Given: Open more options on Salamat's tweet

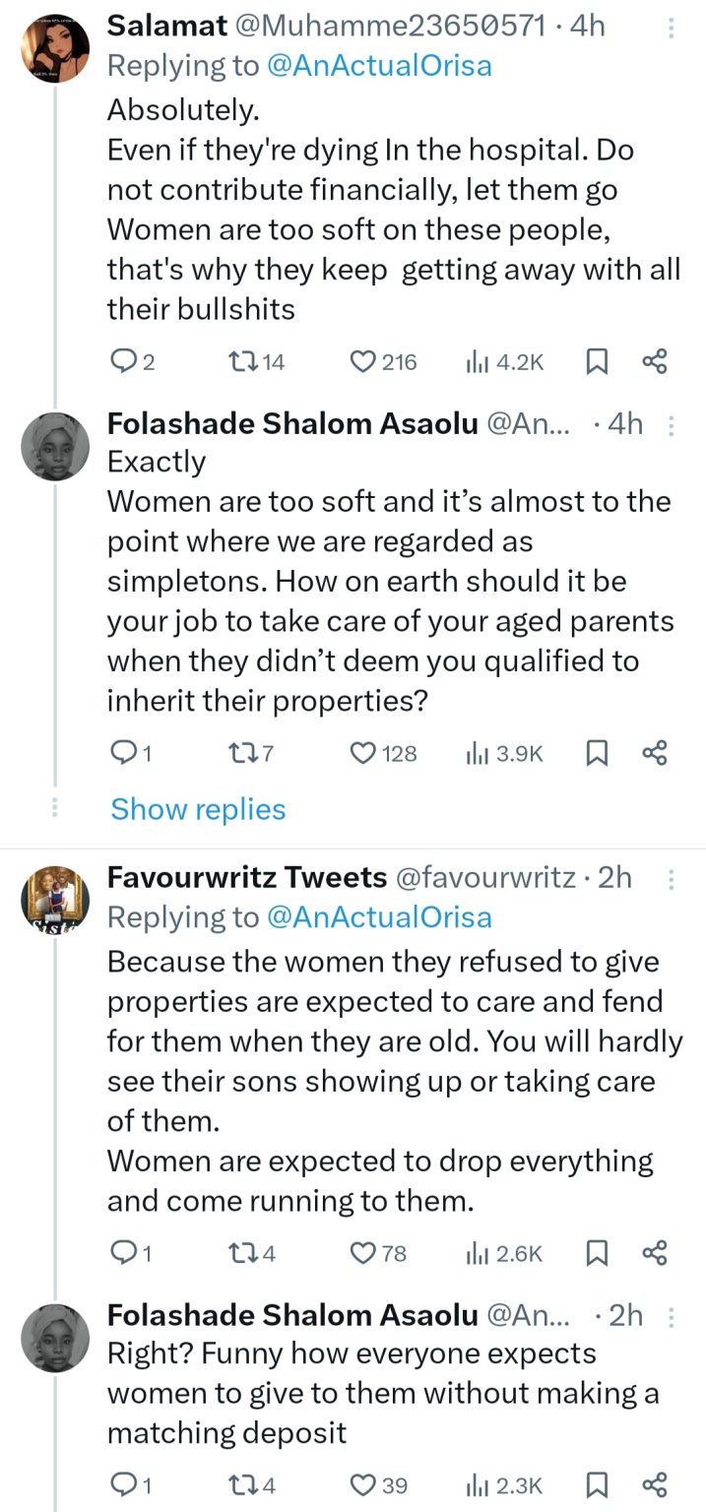Looking at the screenshot, I should (x=672, y=28).
